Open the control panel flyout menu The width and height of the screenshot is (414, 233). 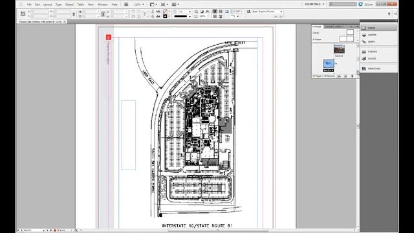pos(395,14)
